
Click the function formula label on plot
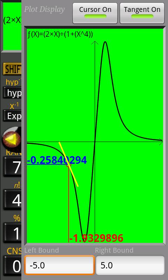click(x=60, y=34)
